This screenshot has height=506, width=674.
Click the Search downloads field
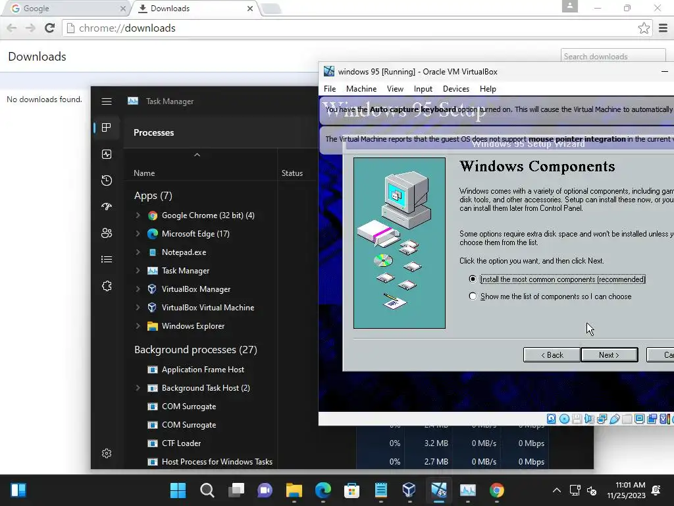click(613, 56)
